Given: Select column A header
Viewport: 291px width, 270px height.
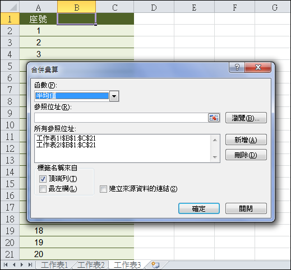Looking at the screenshot, I should (38, 7).
